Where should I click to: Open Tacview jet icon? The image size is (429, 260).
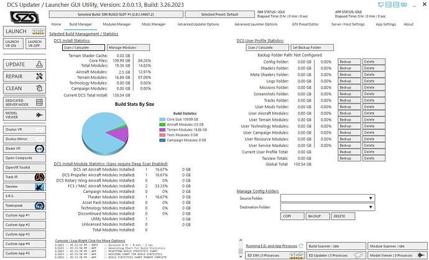point(40,187)
